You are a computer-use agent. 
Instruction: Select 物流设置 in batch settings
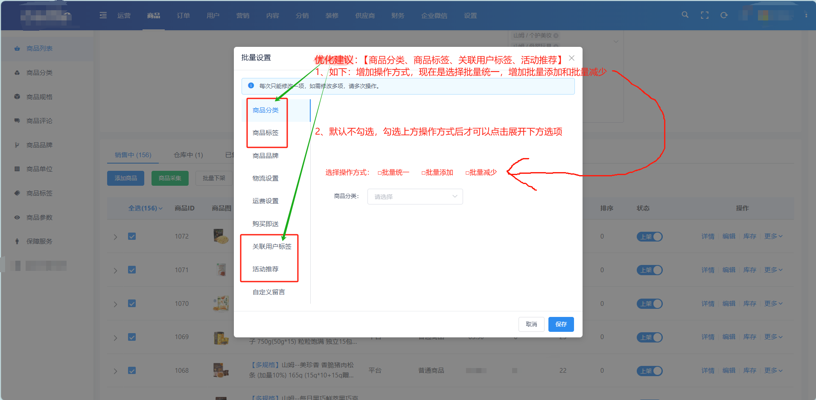coord(265,178)
